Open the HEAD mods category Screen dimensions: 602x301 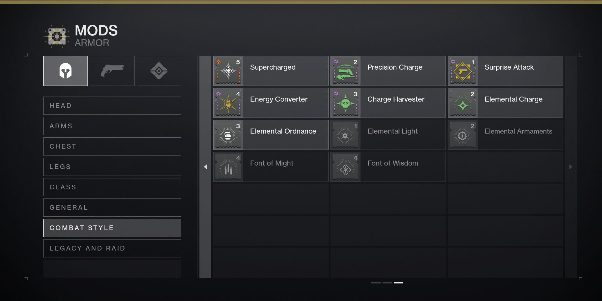pyautogui.click(x=112, y=106)
